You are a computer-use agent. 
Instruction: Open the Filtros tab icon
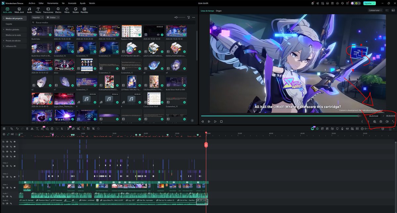(67, 10)
